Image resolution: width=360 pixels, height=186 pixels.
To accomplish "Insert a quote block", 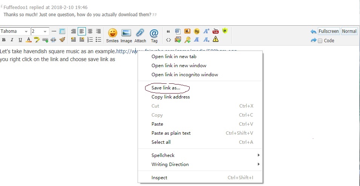I will tap(168, 31).
